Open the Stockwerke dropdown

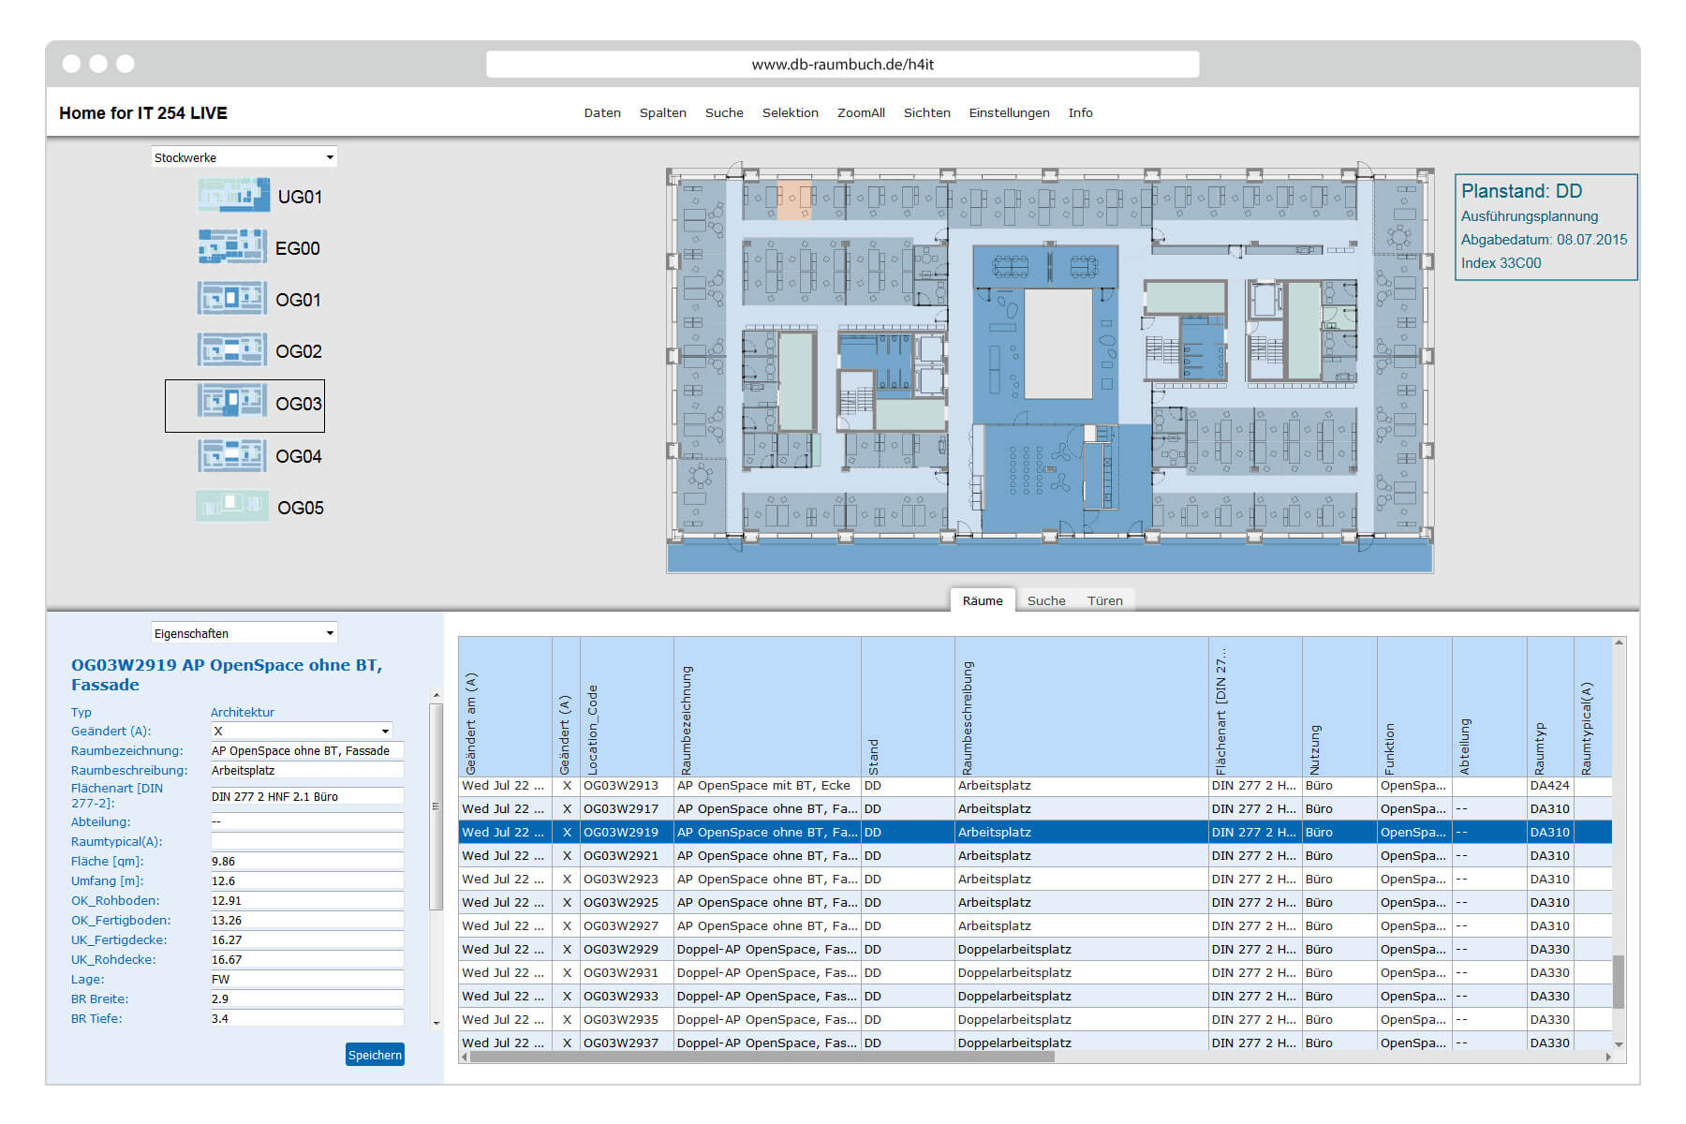[x=244, y=157]
